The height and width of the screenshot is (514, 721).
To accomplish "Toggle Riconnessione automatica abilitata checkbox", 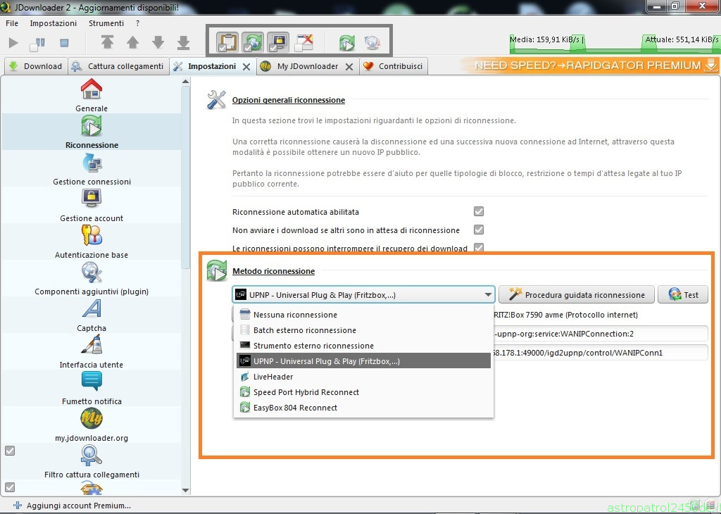I will tap(479, 211).
